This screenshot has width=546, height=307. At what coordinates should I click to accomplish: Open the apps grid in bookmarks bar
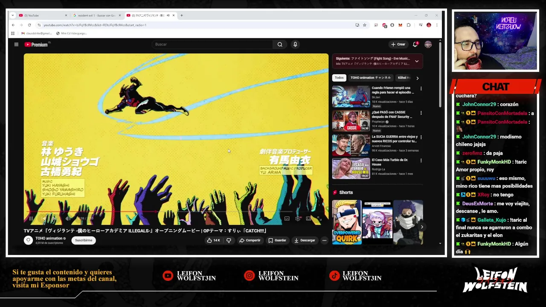pos(13,33)
